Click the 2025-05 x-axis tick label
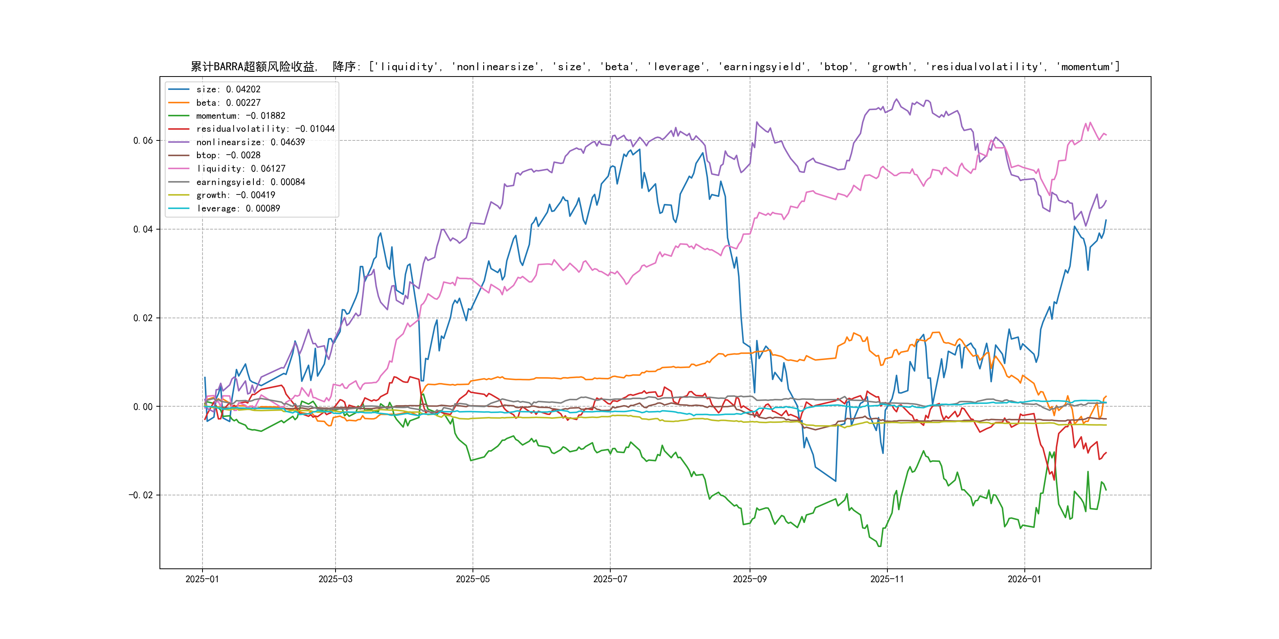1279x639 pixels. click(x=473, y=579)
